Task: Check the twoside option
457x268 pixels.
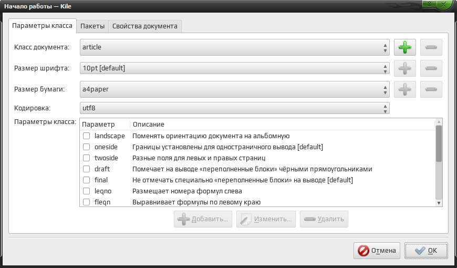Action: [x=86, y=158]
